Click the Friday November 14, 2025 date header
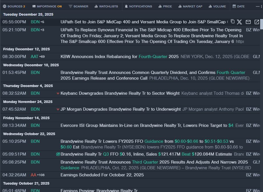 click(26, 118)
